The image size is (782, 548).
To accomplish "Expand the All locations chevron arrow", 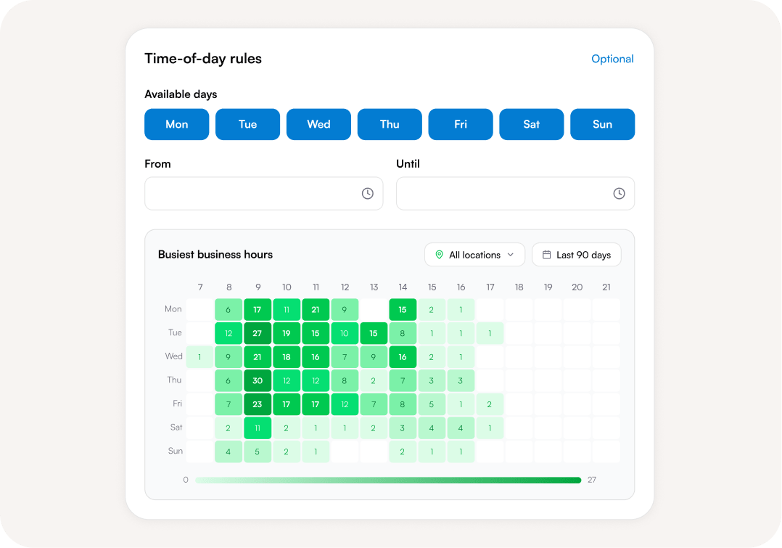I will point(511,255).
